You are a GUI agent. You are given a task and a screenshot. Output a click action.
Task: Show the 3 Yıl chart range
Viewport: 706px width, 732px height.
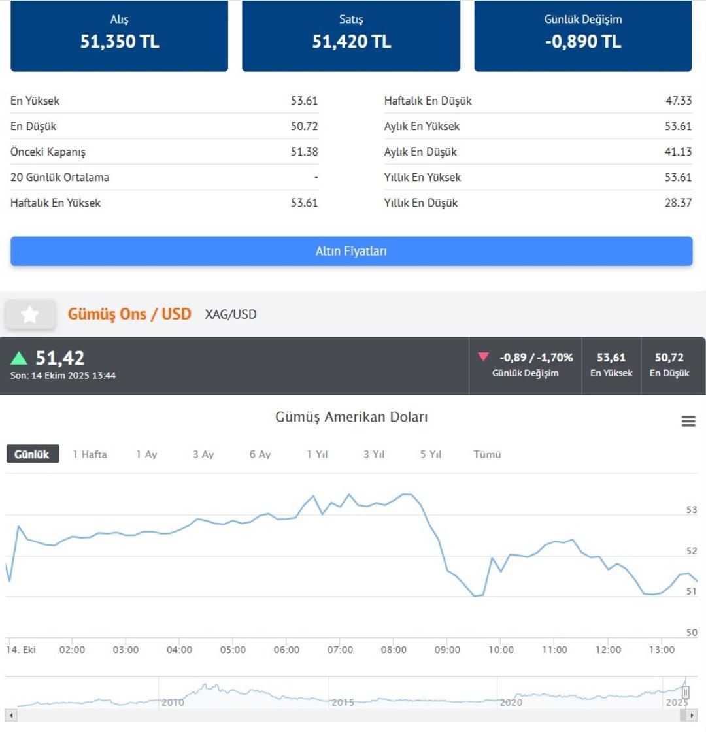pos(374,454)
